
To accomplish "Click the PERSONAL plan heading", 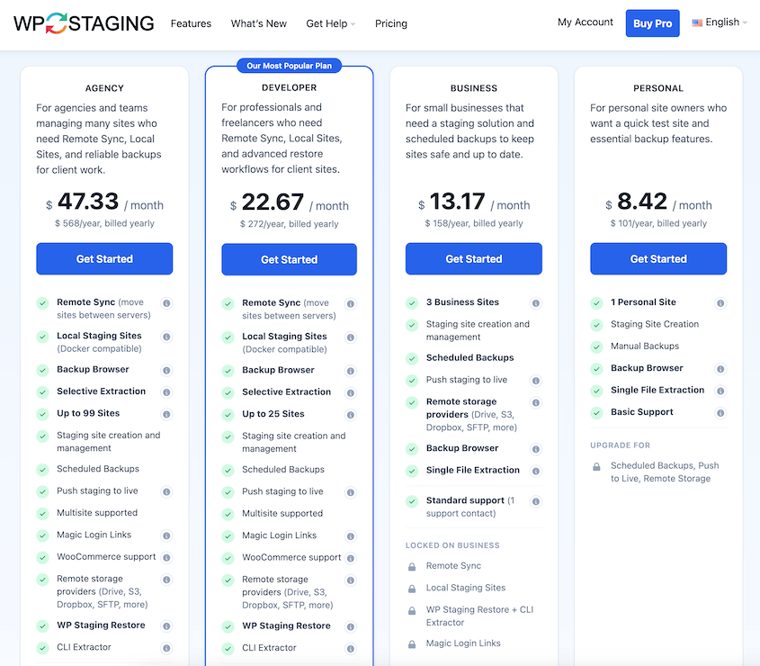I will (658, 88).
